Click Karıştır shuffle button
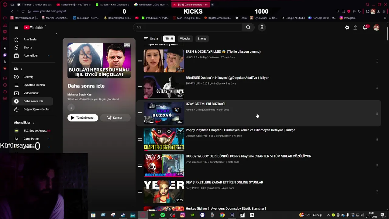The height and width of the screenshot is (219, 389). point(115,118)
